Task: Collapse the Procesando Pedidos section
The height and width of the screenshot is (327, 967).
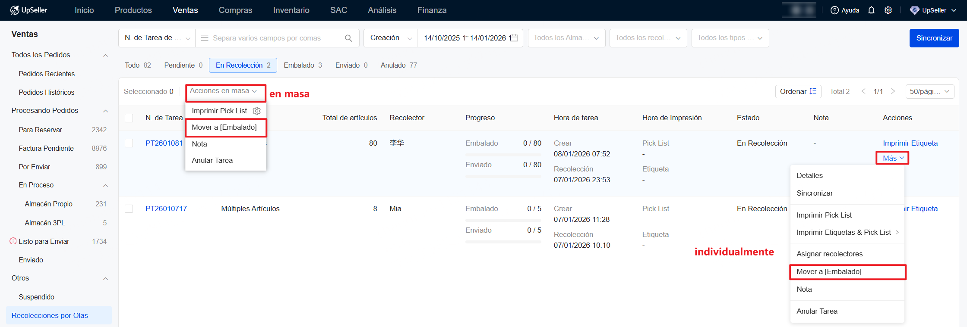Action: click(x=105, y=111)
